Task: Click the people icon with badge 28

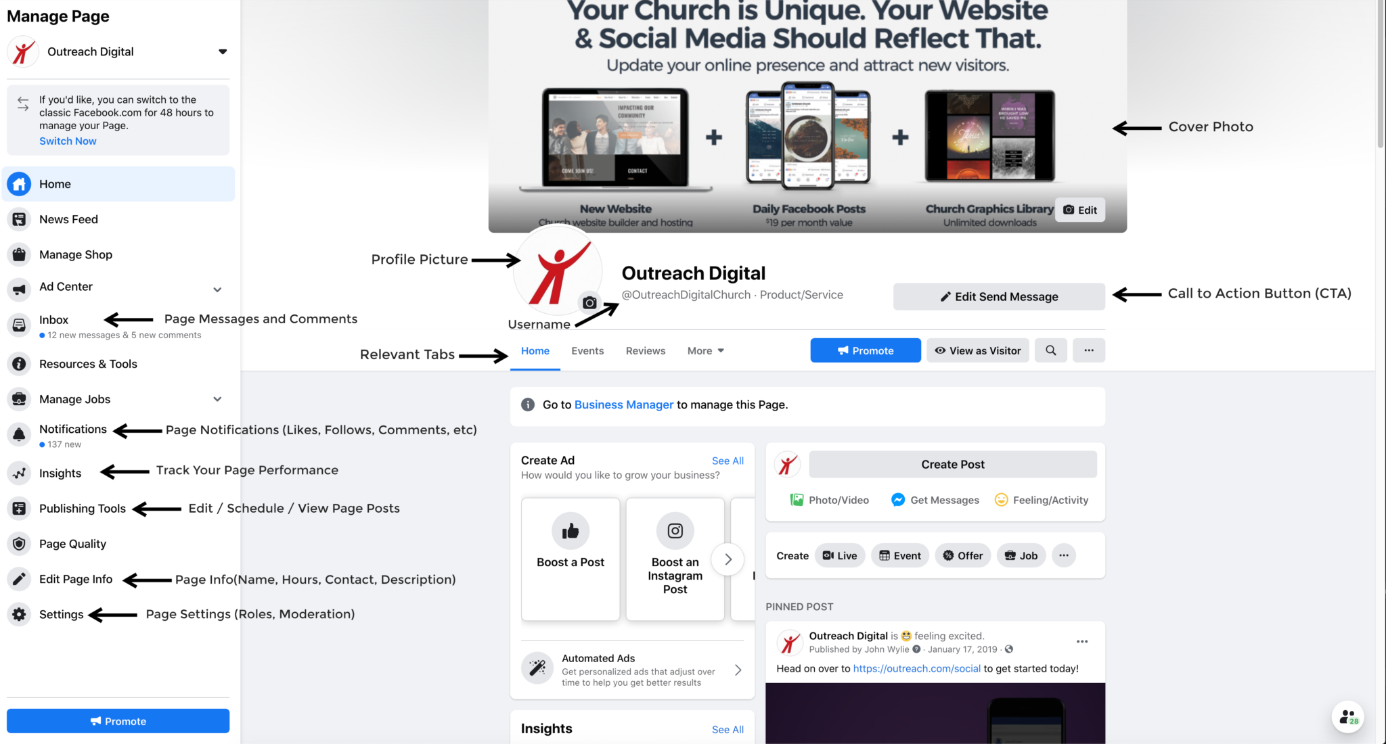Action: point(1347,717)
